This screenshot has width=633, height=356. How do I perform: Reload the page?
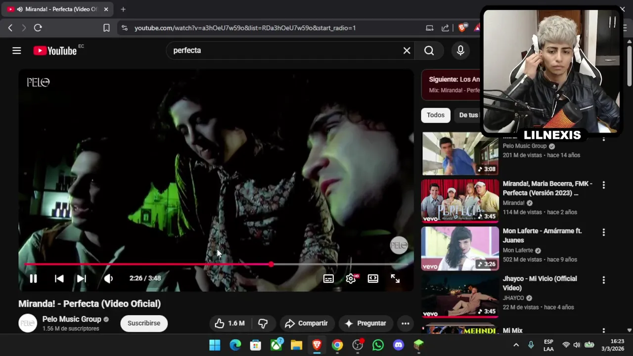(38, 28)
